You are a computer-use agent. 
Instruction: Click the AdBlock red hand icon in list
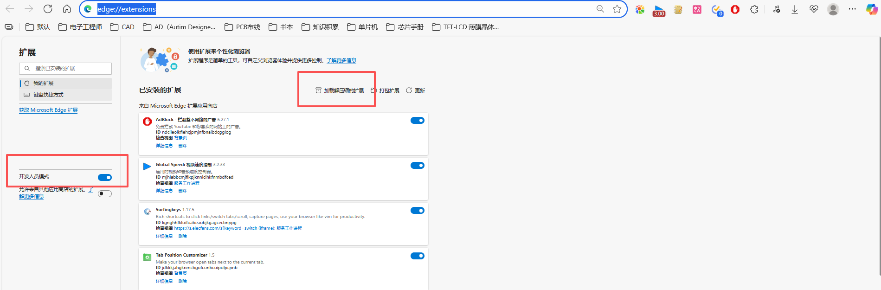[147, 122]
